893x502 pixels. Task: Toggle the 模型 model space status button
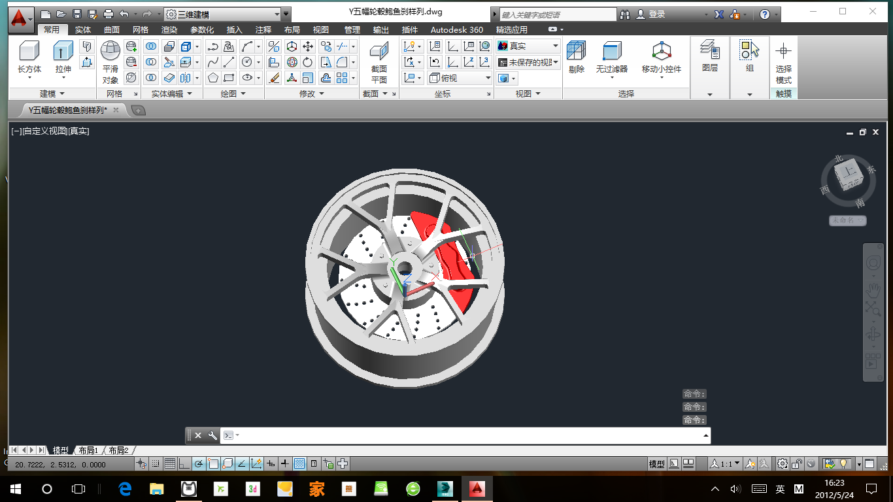click(656, 464)
